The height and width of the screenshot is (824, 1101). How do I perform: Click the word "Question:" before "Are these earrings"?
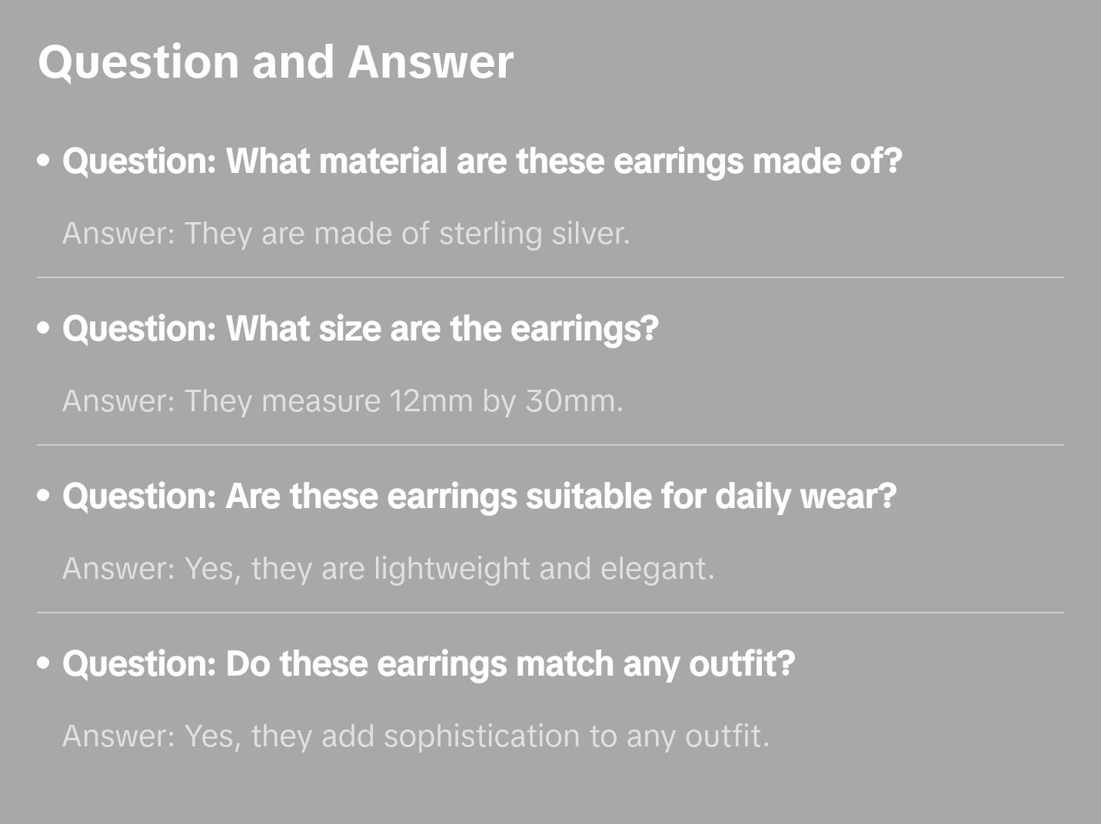point(139,497)
